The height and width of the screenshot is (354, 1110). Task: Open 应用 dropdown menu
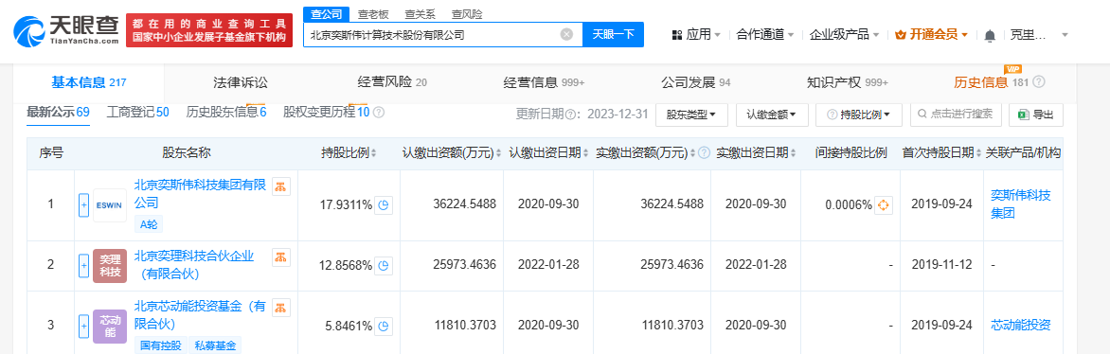696,34
